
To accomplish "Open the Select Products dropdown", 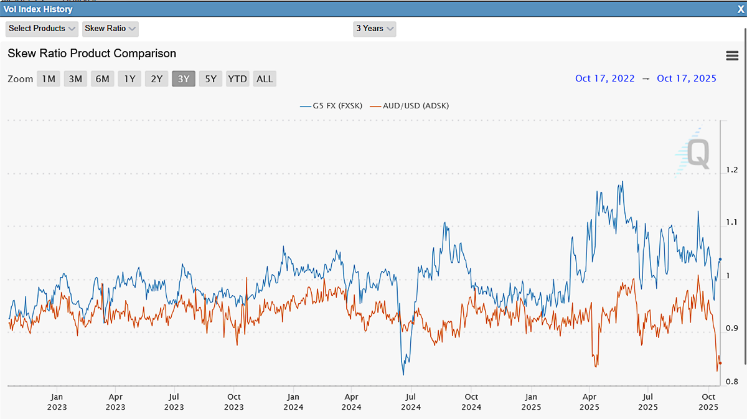I will pos(42,29).
